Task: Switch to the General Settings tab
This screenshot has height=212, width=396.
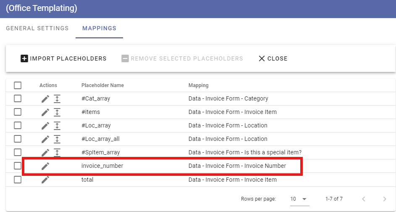Action: (37, 28)
